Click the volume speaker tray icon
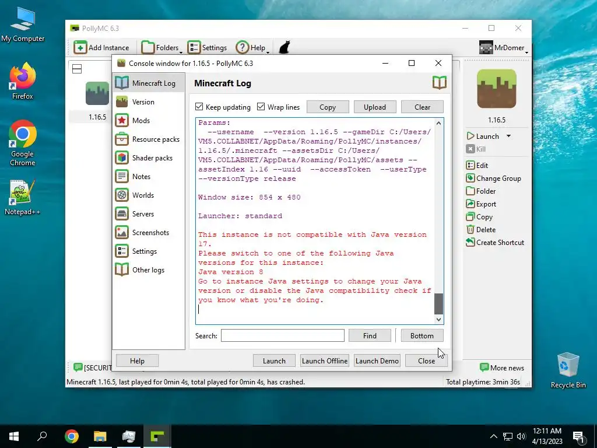Screen dimensions: 597x448 [x=521, y=436]
